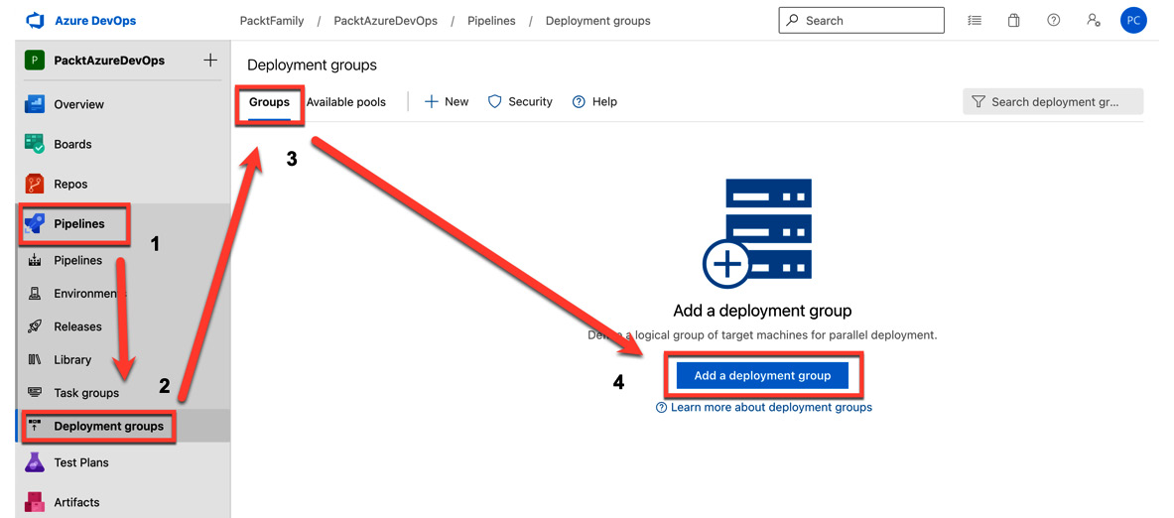Click the Boards icon in the sidebar
Image resolution: width=1174 pixels, height=518 pixels.
click(35, 144)
